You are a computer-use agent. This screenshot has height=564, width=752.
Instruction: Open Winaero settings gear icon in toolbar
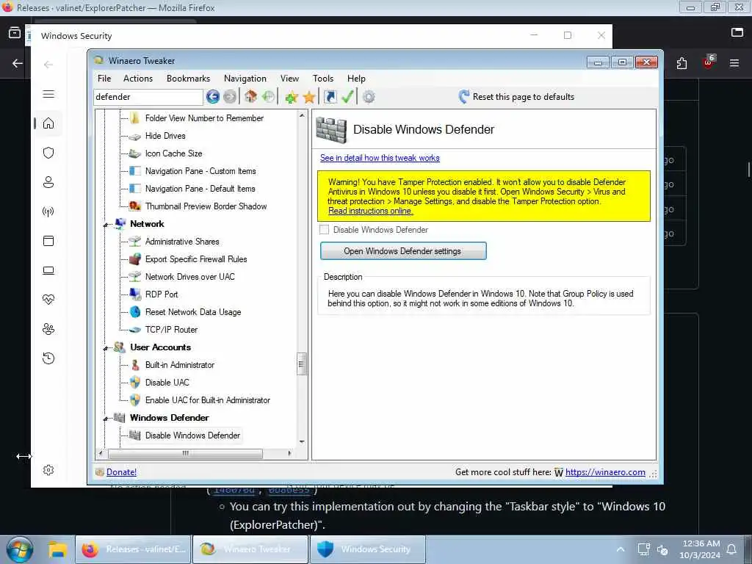click(369, 97)
